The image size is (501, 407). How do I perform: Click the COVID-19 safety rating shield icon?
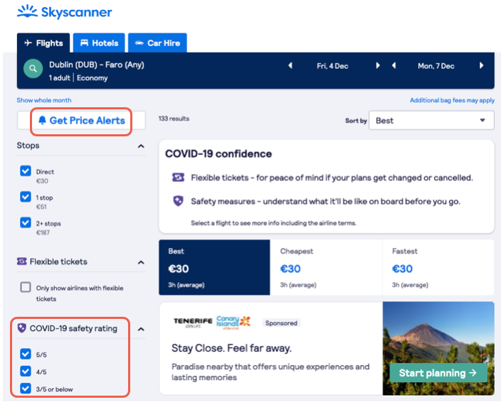pos(22,328)
